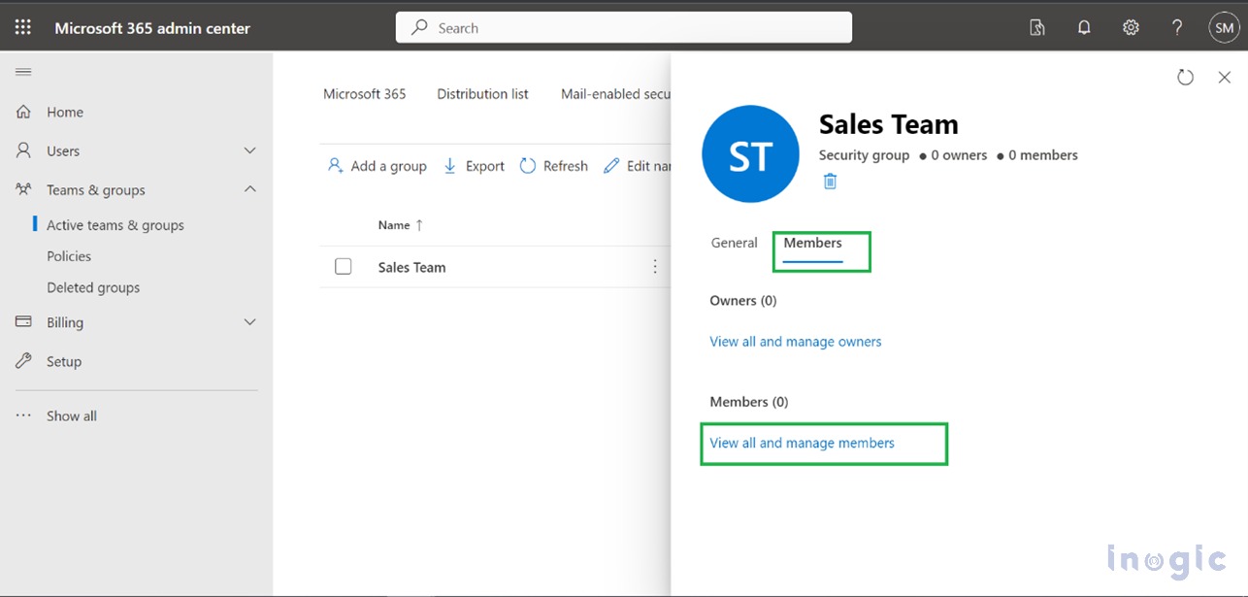Export the groups list
The height and width of the screenshot is (597, 1248).
473,166
